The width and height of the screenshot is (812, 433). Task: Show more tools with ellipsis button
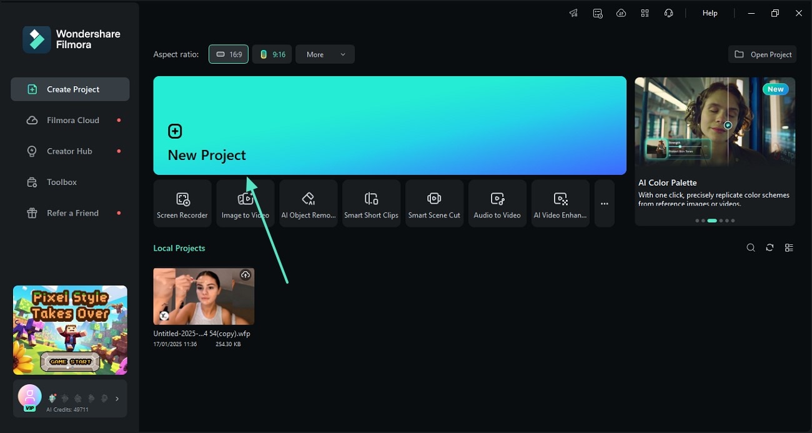(605, 204)
